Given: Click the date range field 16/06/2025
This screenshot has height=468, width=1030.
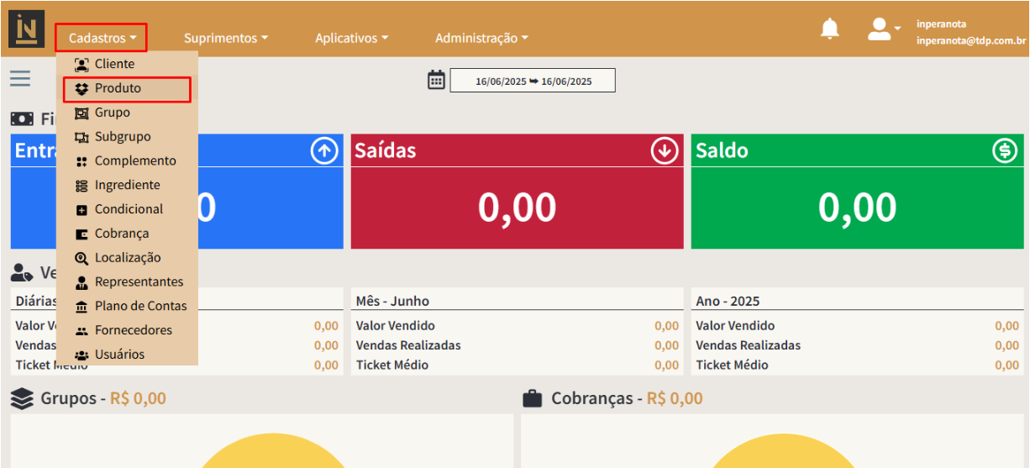Looking at the screenshot, I should point(533,81).
